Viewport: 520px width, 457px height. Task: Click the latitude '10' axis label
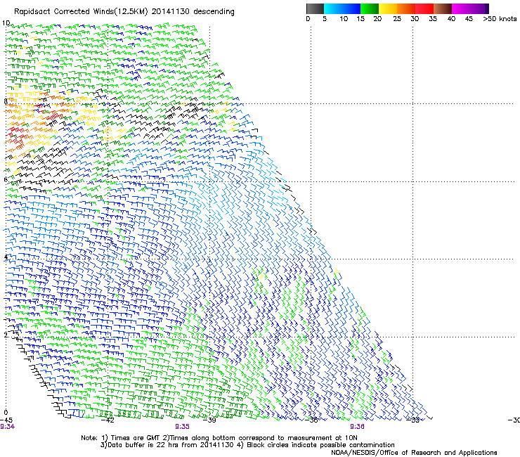(6, 23)
